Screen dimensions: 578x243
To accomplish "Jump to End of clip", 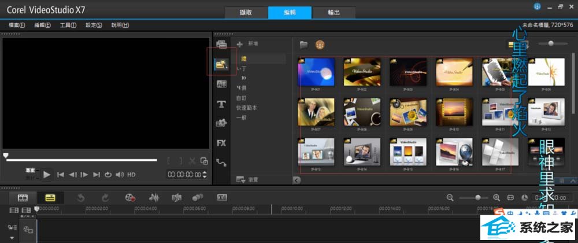I will coord(96,175).
